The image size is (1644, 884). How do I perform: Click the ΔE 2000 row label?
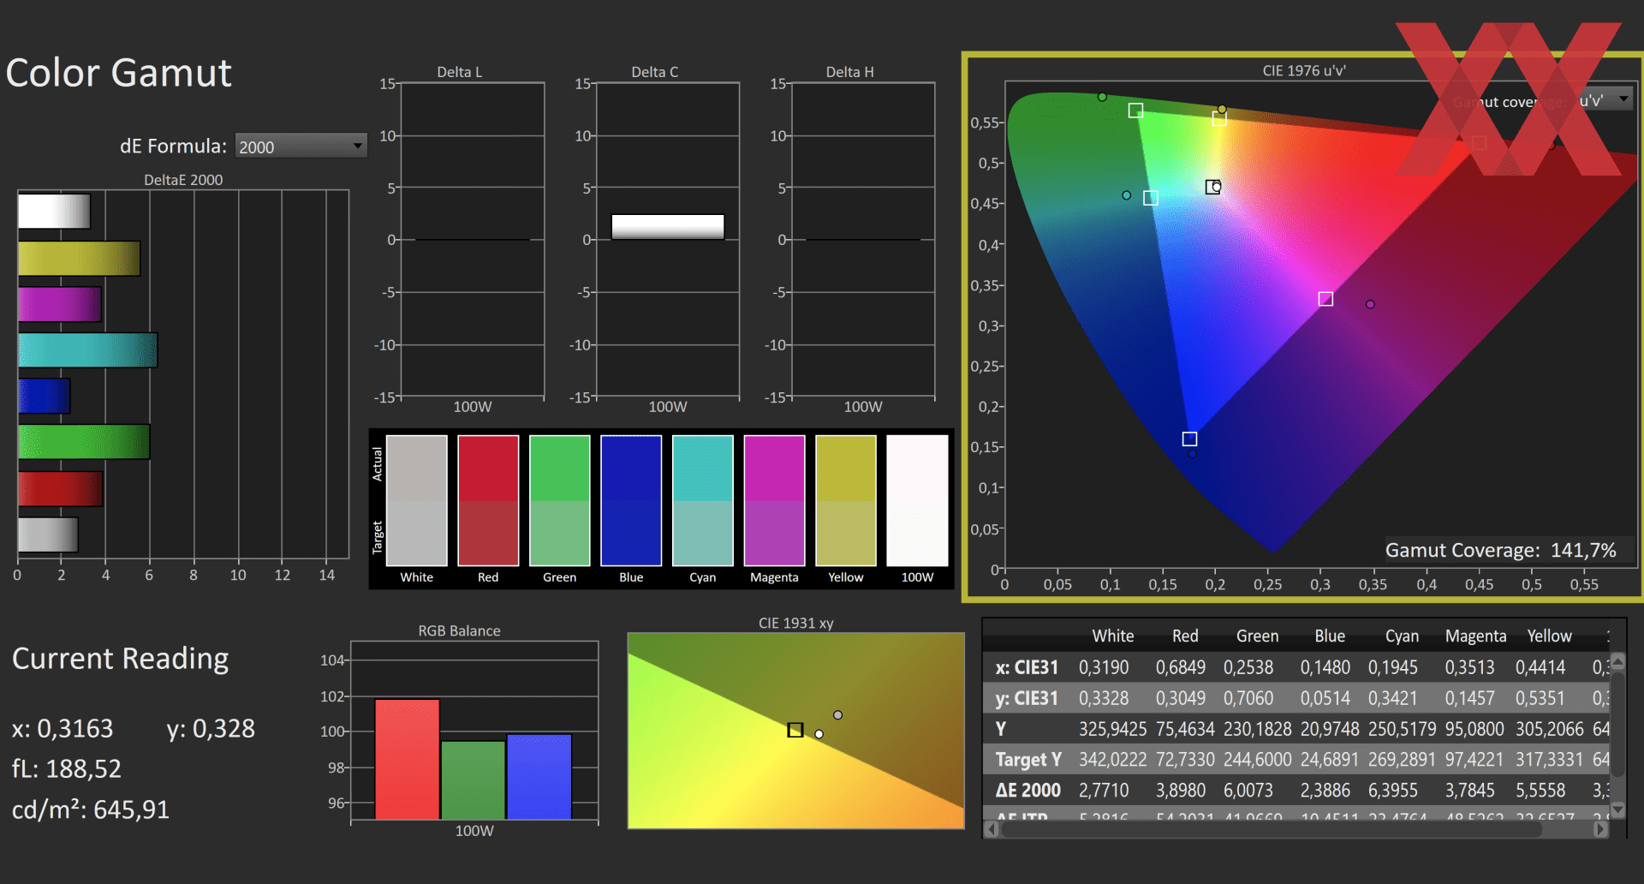(x=1027, y=791)
